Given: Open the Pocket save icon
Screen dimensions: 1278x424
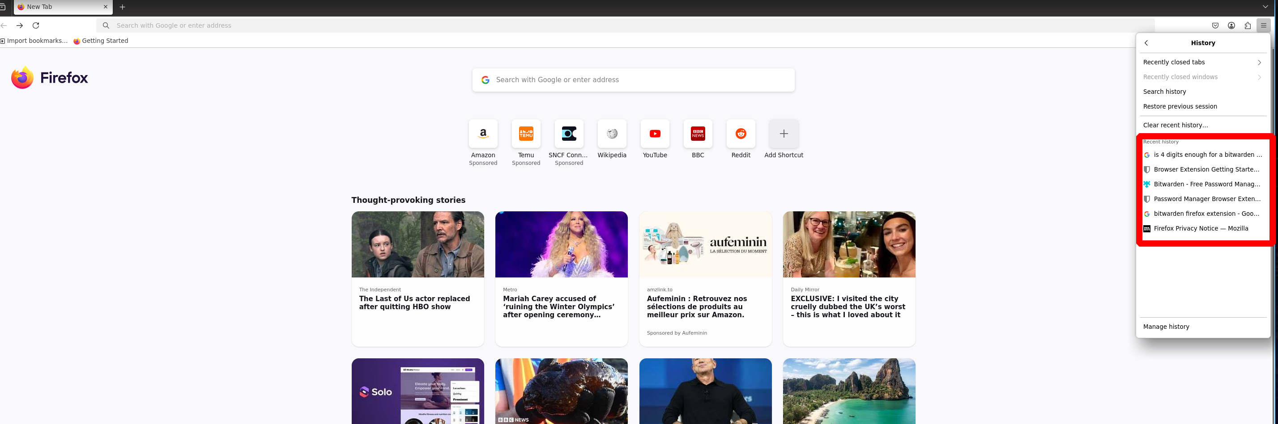Looking at the screenshot, I should click(1215, 25).
